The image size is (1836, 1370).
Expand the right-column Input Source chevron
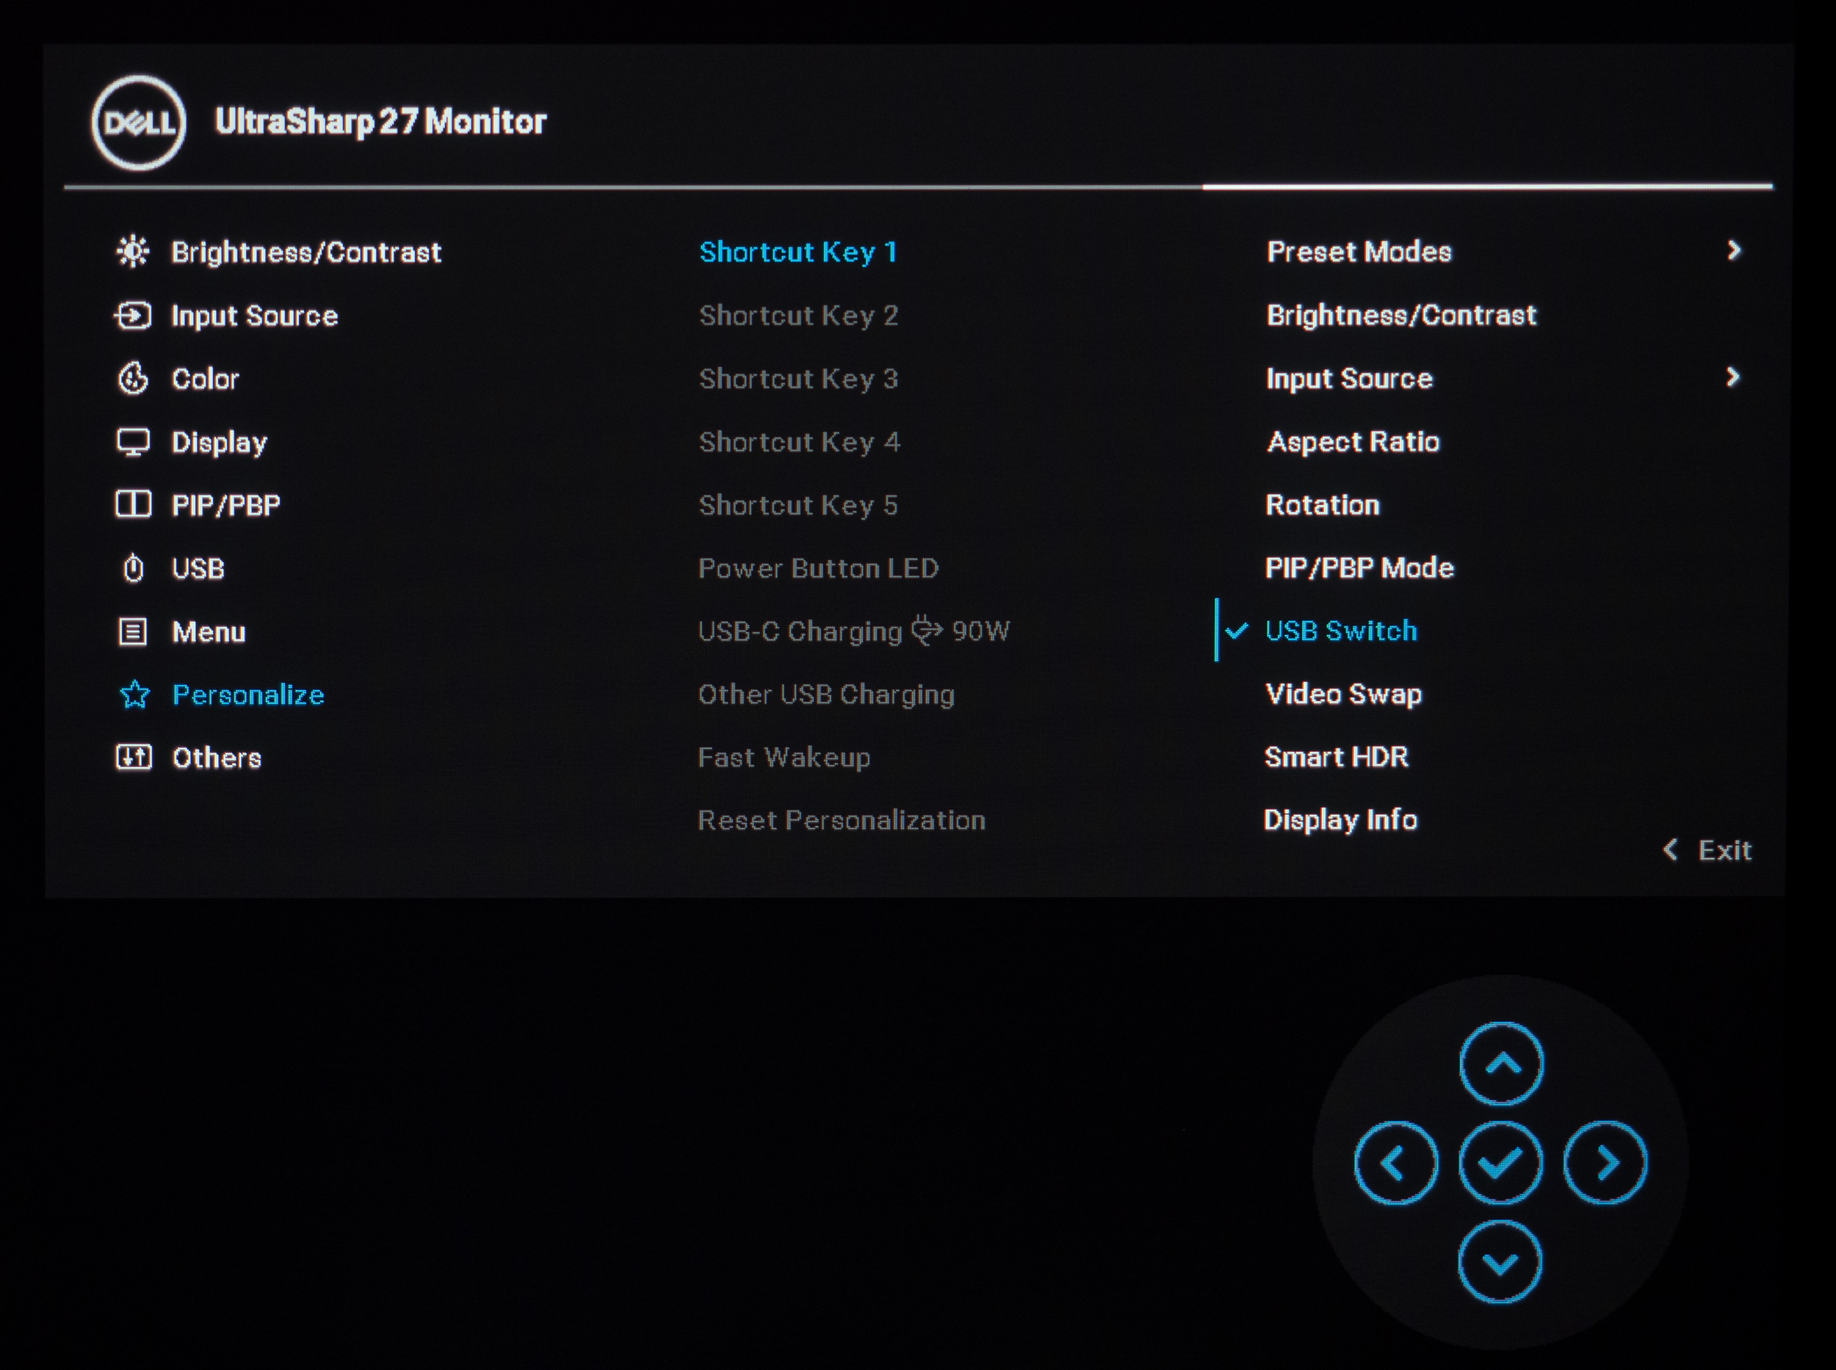point(1732,377)
